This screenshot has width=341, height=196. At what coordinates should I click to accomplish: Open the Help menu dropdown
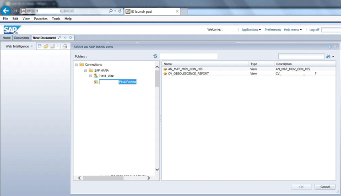pyautogui.click(x=293, y=30)
